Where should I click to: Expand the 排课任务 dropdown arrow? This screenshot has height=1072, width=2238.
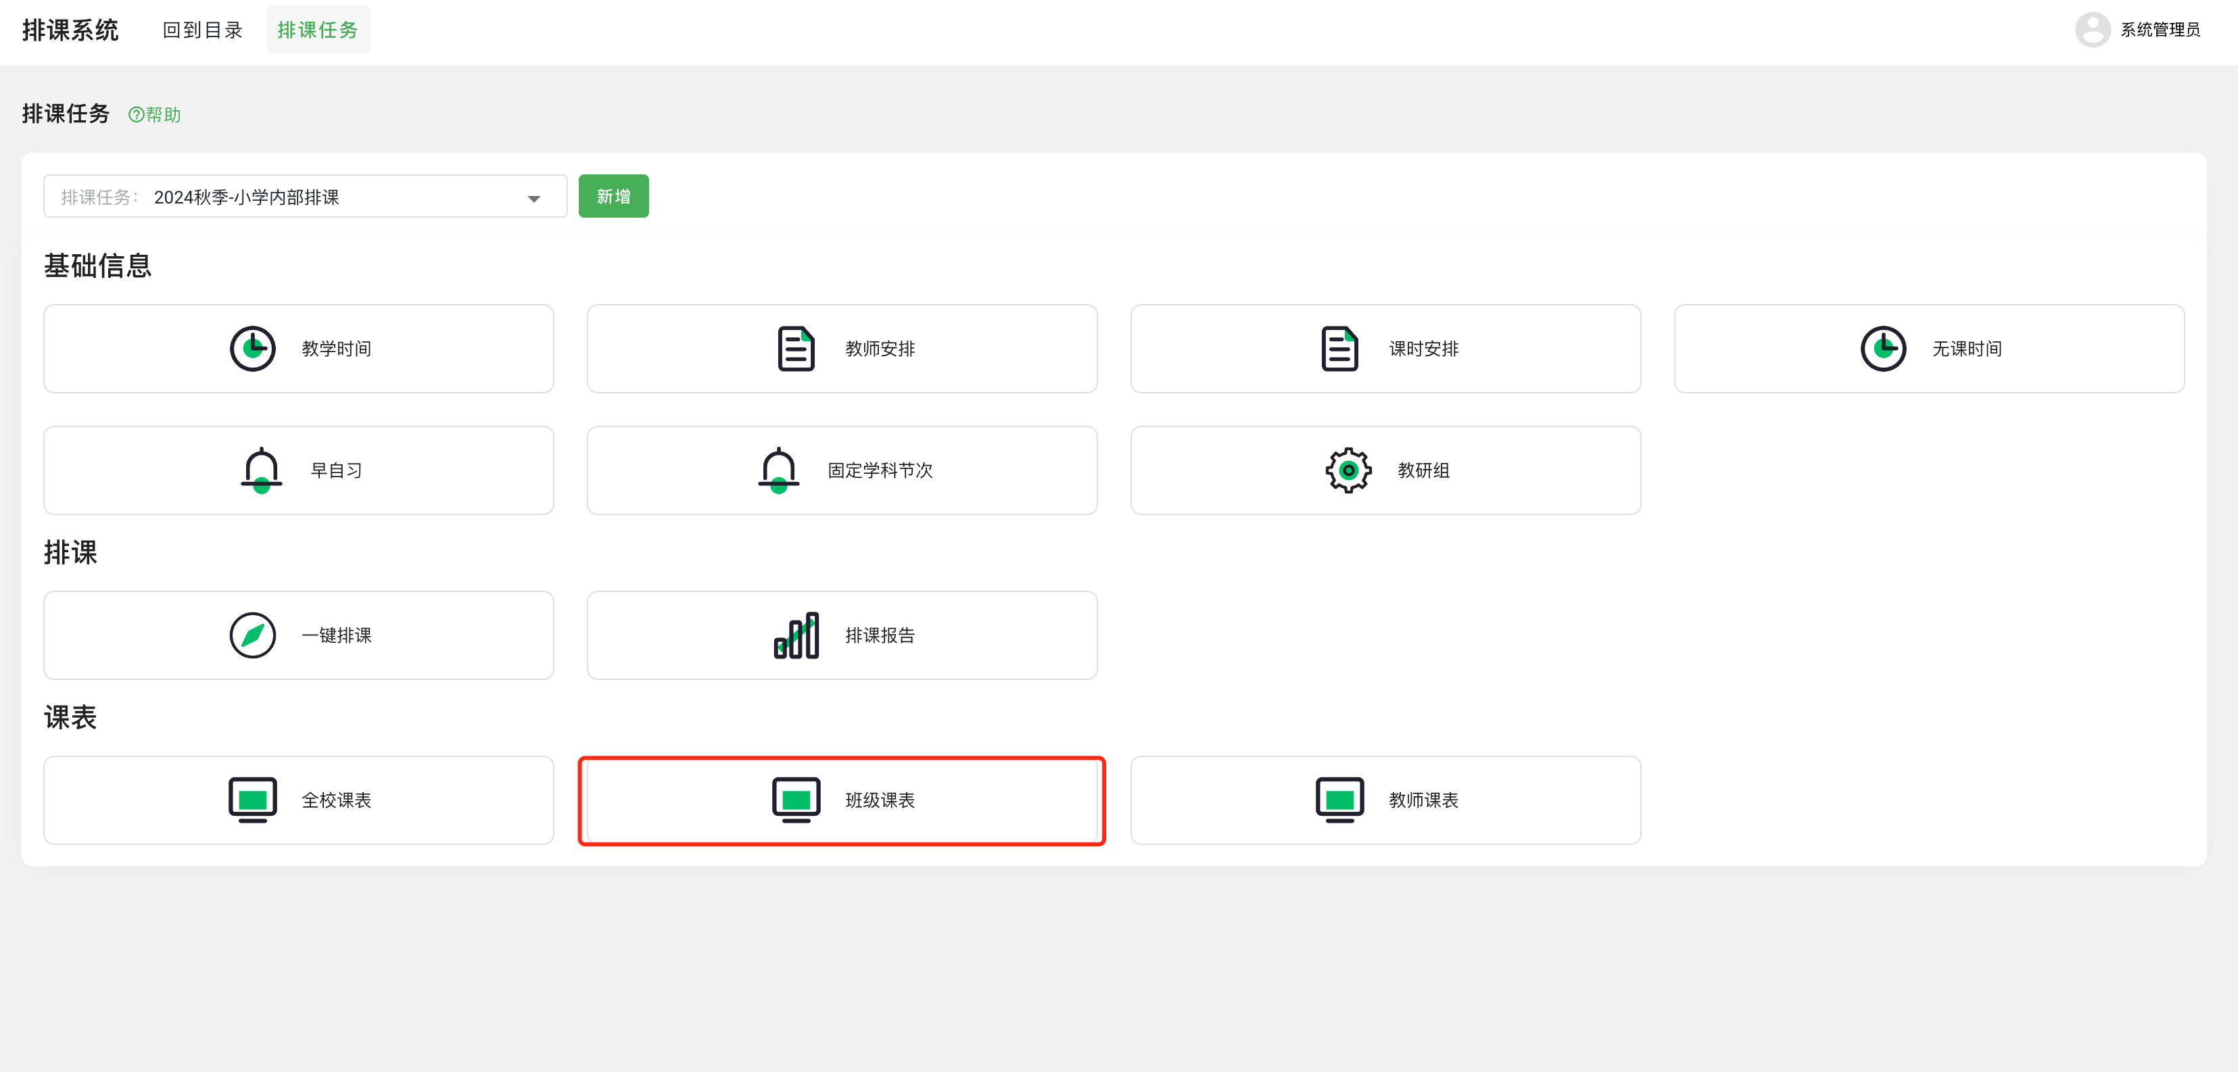click(x=533, y=198)
